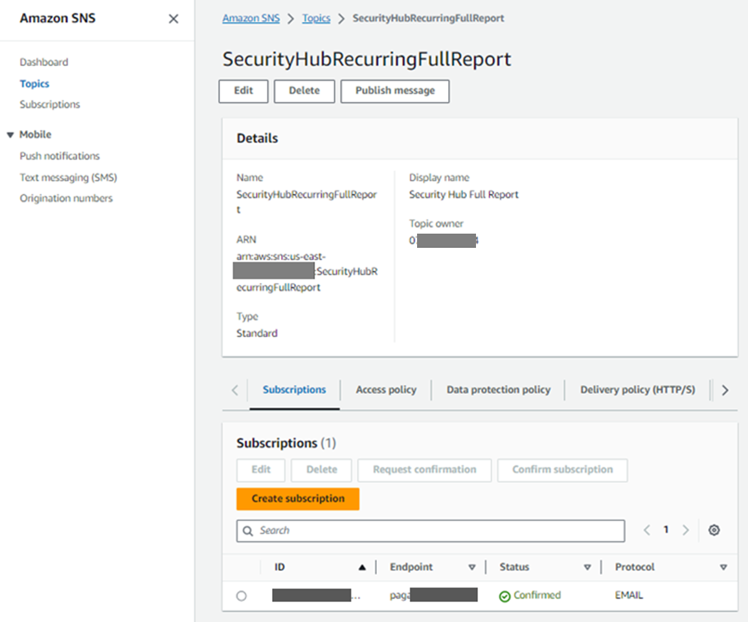Viewport: 748px width, 622px height.
Task: Click the left chevron beside the Subscriptions tab
Action: (234, 390)
